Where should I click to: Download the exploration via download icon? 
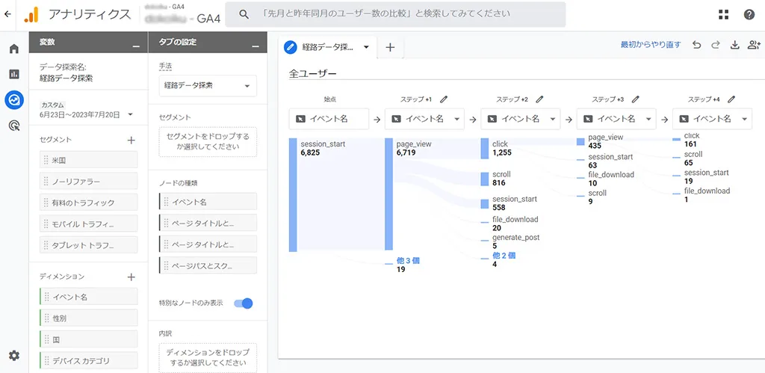734,45
